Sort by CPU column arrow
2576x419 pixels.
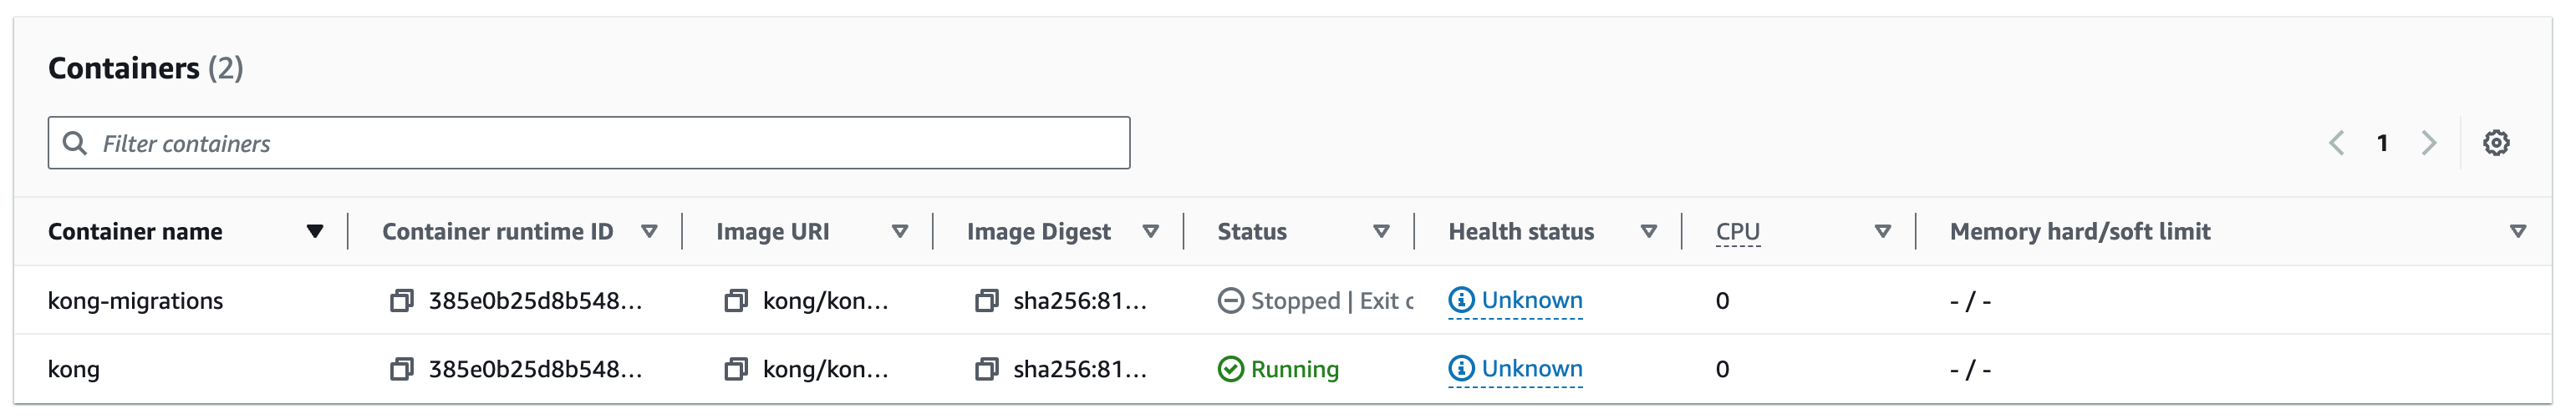[1883, 231]
